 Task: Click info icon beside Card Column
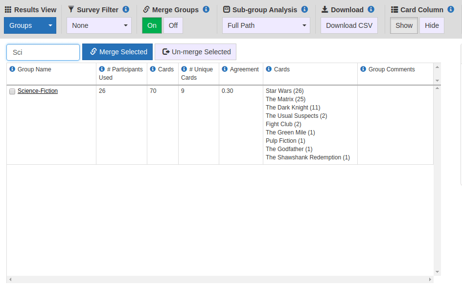click(451, 9)
